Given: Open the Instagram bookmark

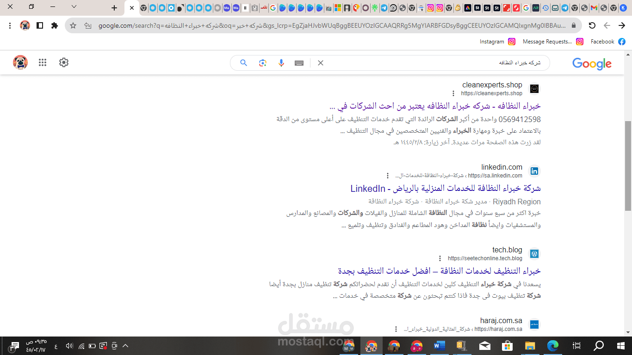Looking at the screenshot, I should (x=497, y=42).
